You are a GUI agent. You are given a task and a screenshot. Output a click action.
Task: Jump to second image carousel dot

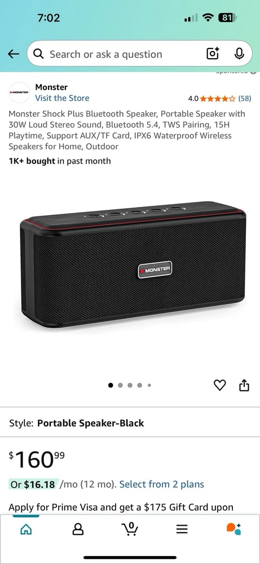click(x=120, y=385)
